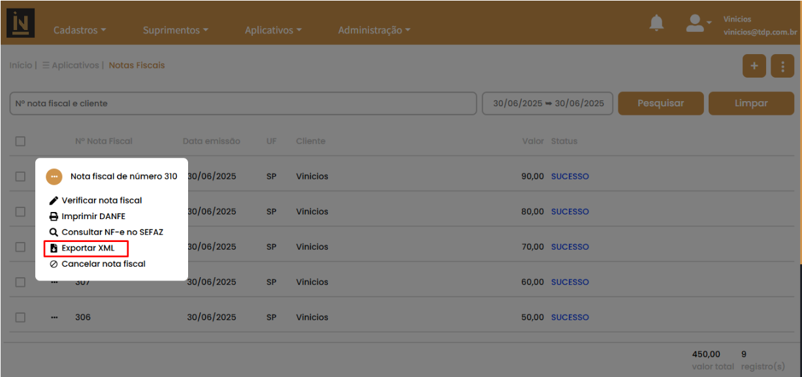The height and width of the screenshot is (377, 802).
Task: Check the checkbox in the 90,00 row
Action: pyautogui.click(x=20, y=176)
